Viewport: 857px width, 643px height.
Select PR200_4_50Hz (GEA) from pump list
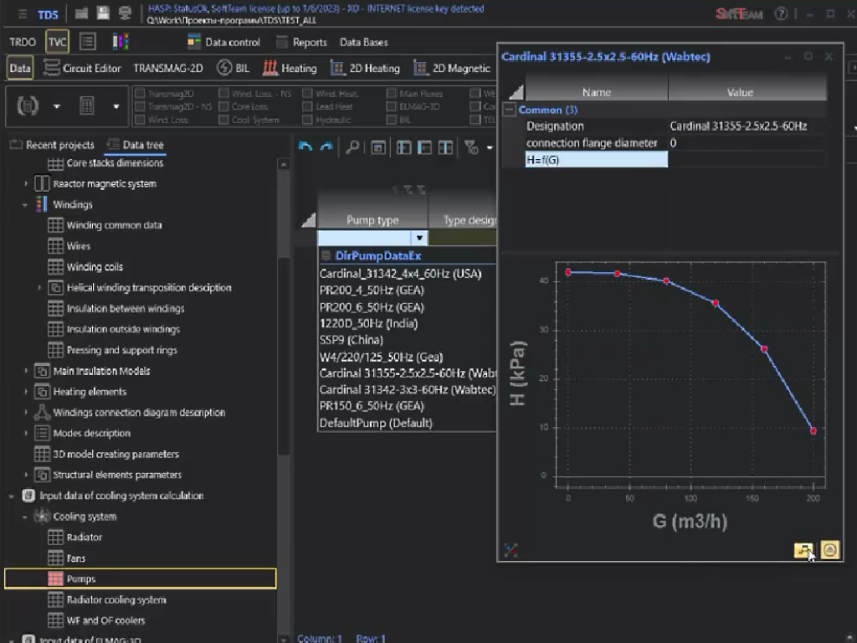coord(372,291)
